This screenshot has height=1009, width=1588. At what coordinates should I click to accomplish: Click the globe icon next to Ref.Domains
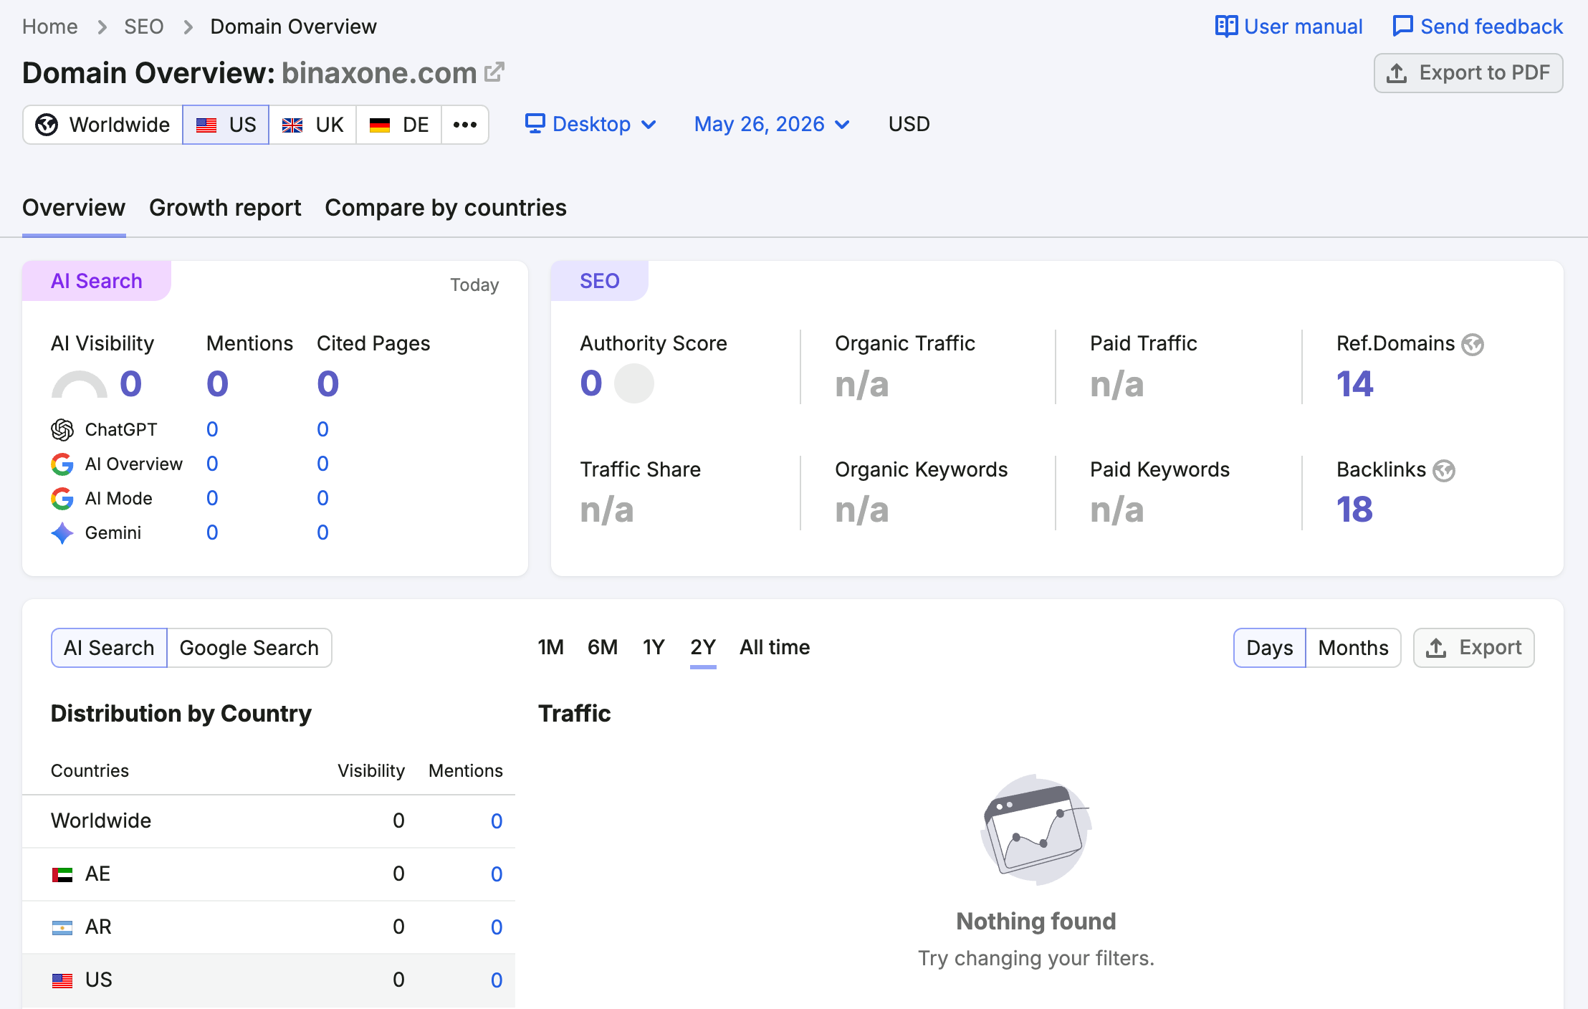point(1473,345)
